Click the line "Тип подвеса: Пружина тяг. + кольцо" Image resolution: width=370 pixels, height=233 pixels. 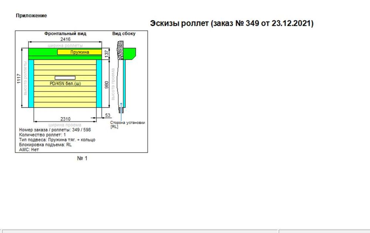pos(57,140)
